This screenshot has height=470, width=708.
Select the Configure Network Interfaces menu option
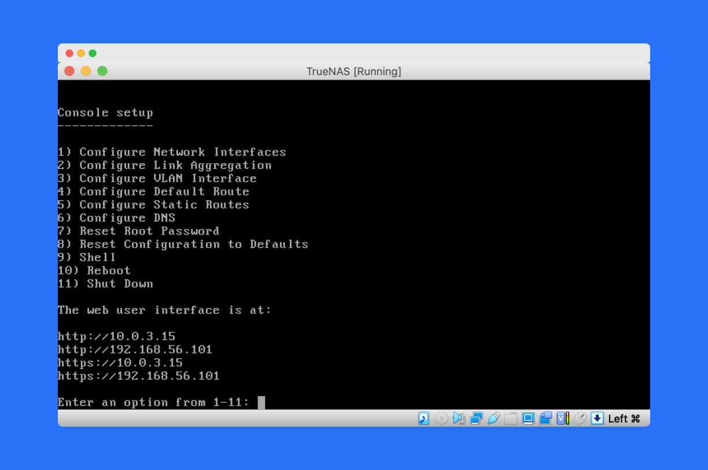pos(172,152)
